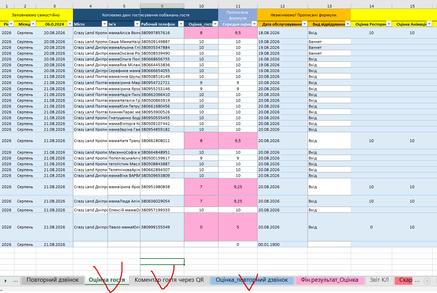
Task: Select column 9 header
Action: tap(162, 6)
